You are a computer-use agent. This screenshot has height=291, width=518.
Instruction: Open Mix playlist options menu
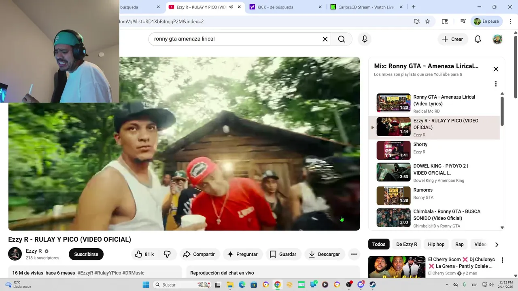click(x=496, y=84)
